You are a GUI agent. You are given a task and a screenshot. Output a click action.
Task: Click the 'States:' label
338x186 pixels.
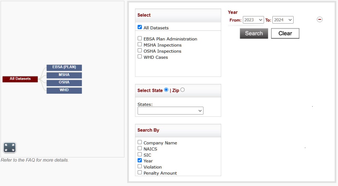145,104
